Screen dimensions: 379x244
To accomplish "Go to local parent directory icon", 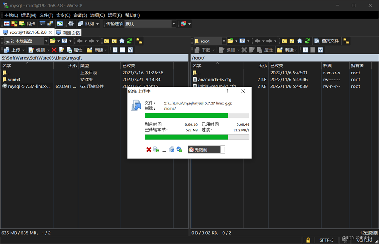I will tap(106, 41).
